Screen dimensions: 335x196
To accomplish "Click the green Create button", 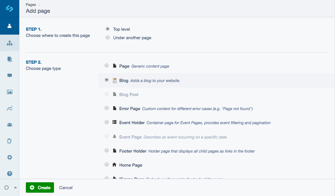I will 40,188.
